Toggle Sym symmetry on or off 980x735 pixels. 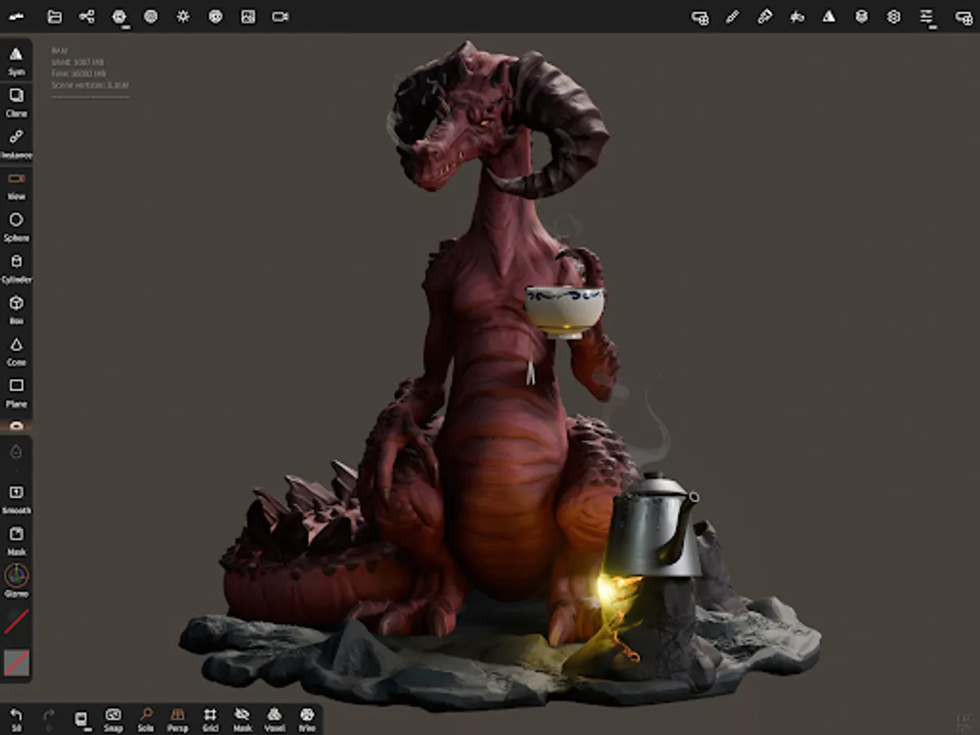click(16, 60)
